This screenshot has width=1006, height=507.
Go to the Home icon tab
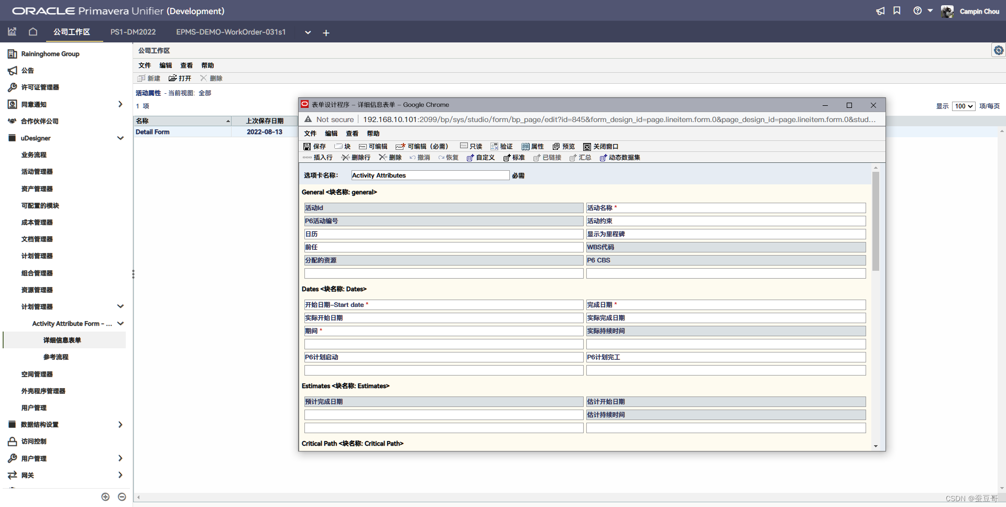click(x=33, y=32)
